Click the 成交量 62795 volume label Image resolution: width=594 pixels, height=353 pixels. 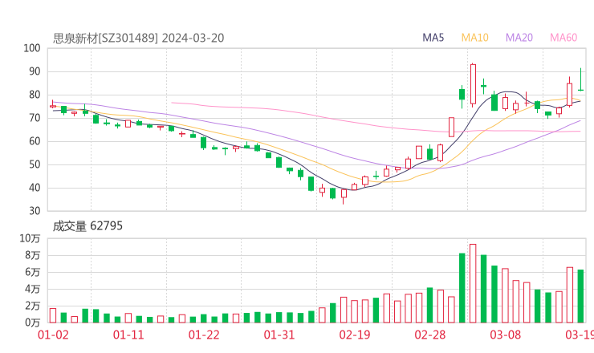point(87,226)
